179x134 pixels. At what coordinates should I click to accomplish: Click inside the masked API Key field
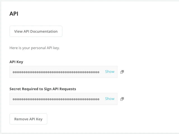(x=56, y=72)
